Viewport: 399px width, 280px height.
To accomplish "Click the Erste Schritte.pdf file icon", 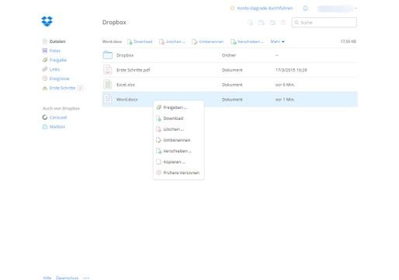I will tap(108, 70).
